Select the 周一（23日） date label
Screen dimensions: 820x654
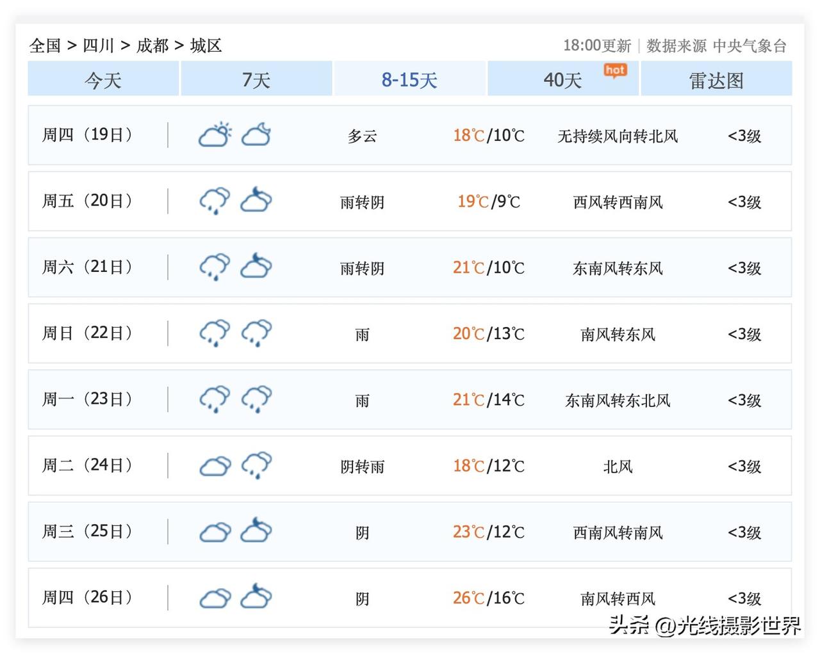tap(88, 399)
